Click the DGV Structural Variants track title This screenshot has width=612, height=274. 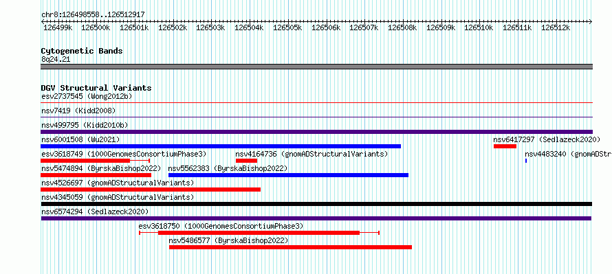96,88
